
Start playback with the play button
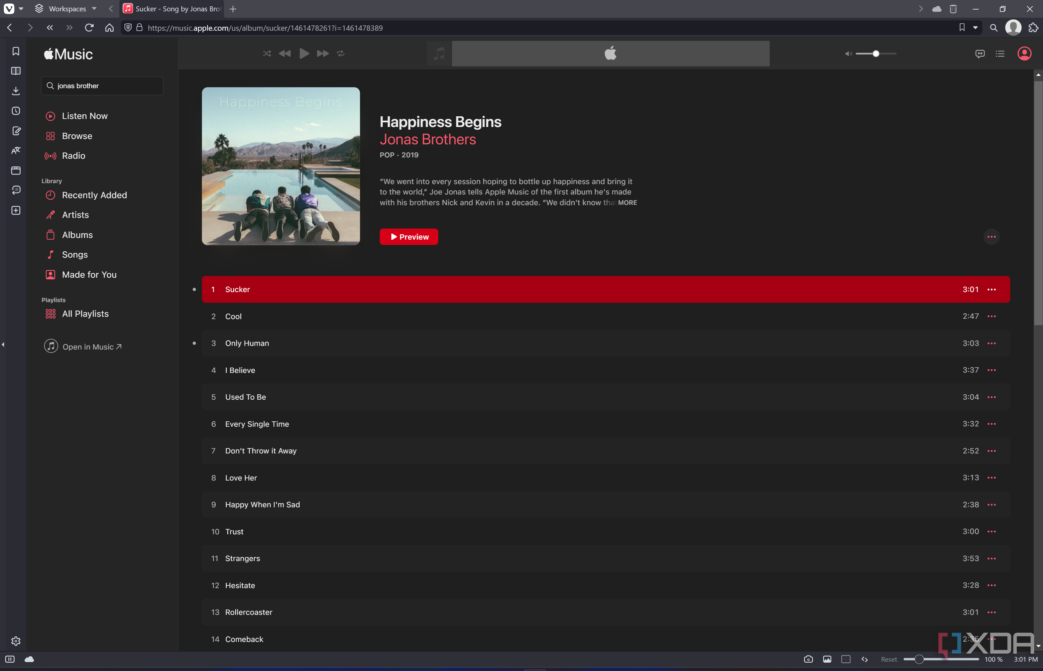point(304,53)
